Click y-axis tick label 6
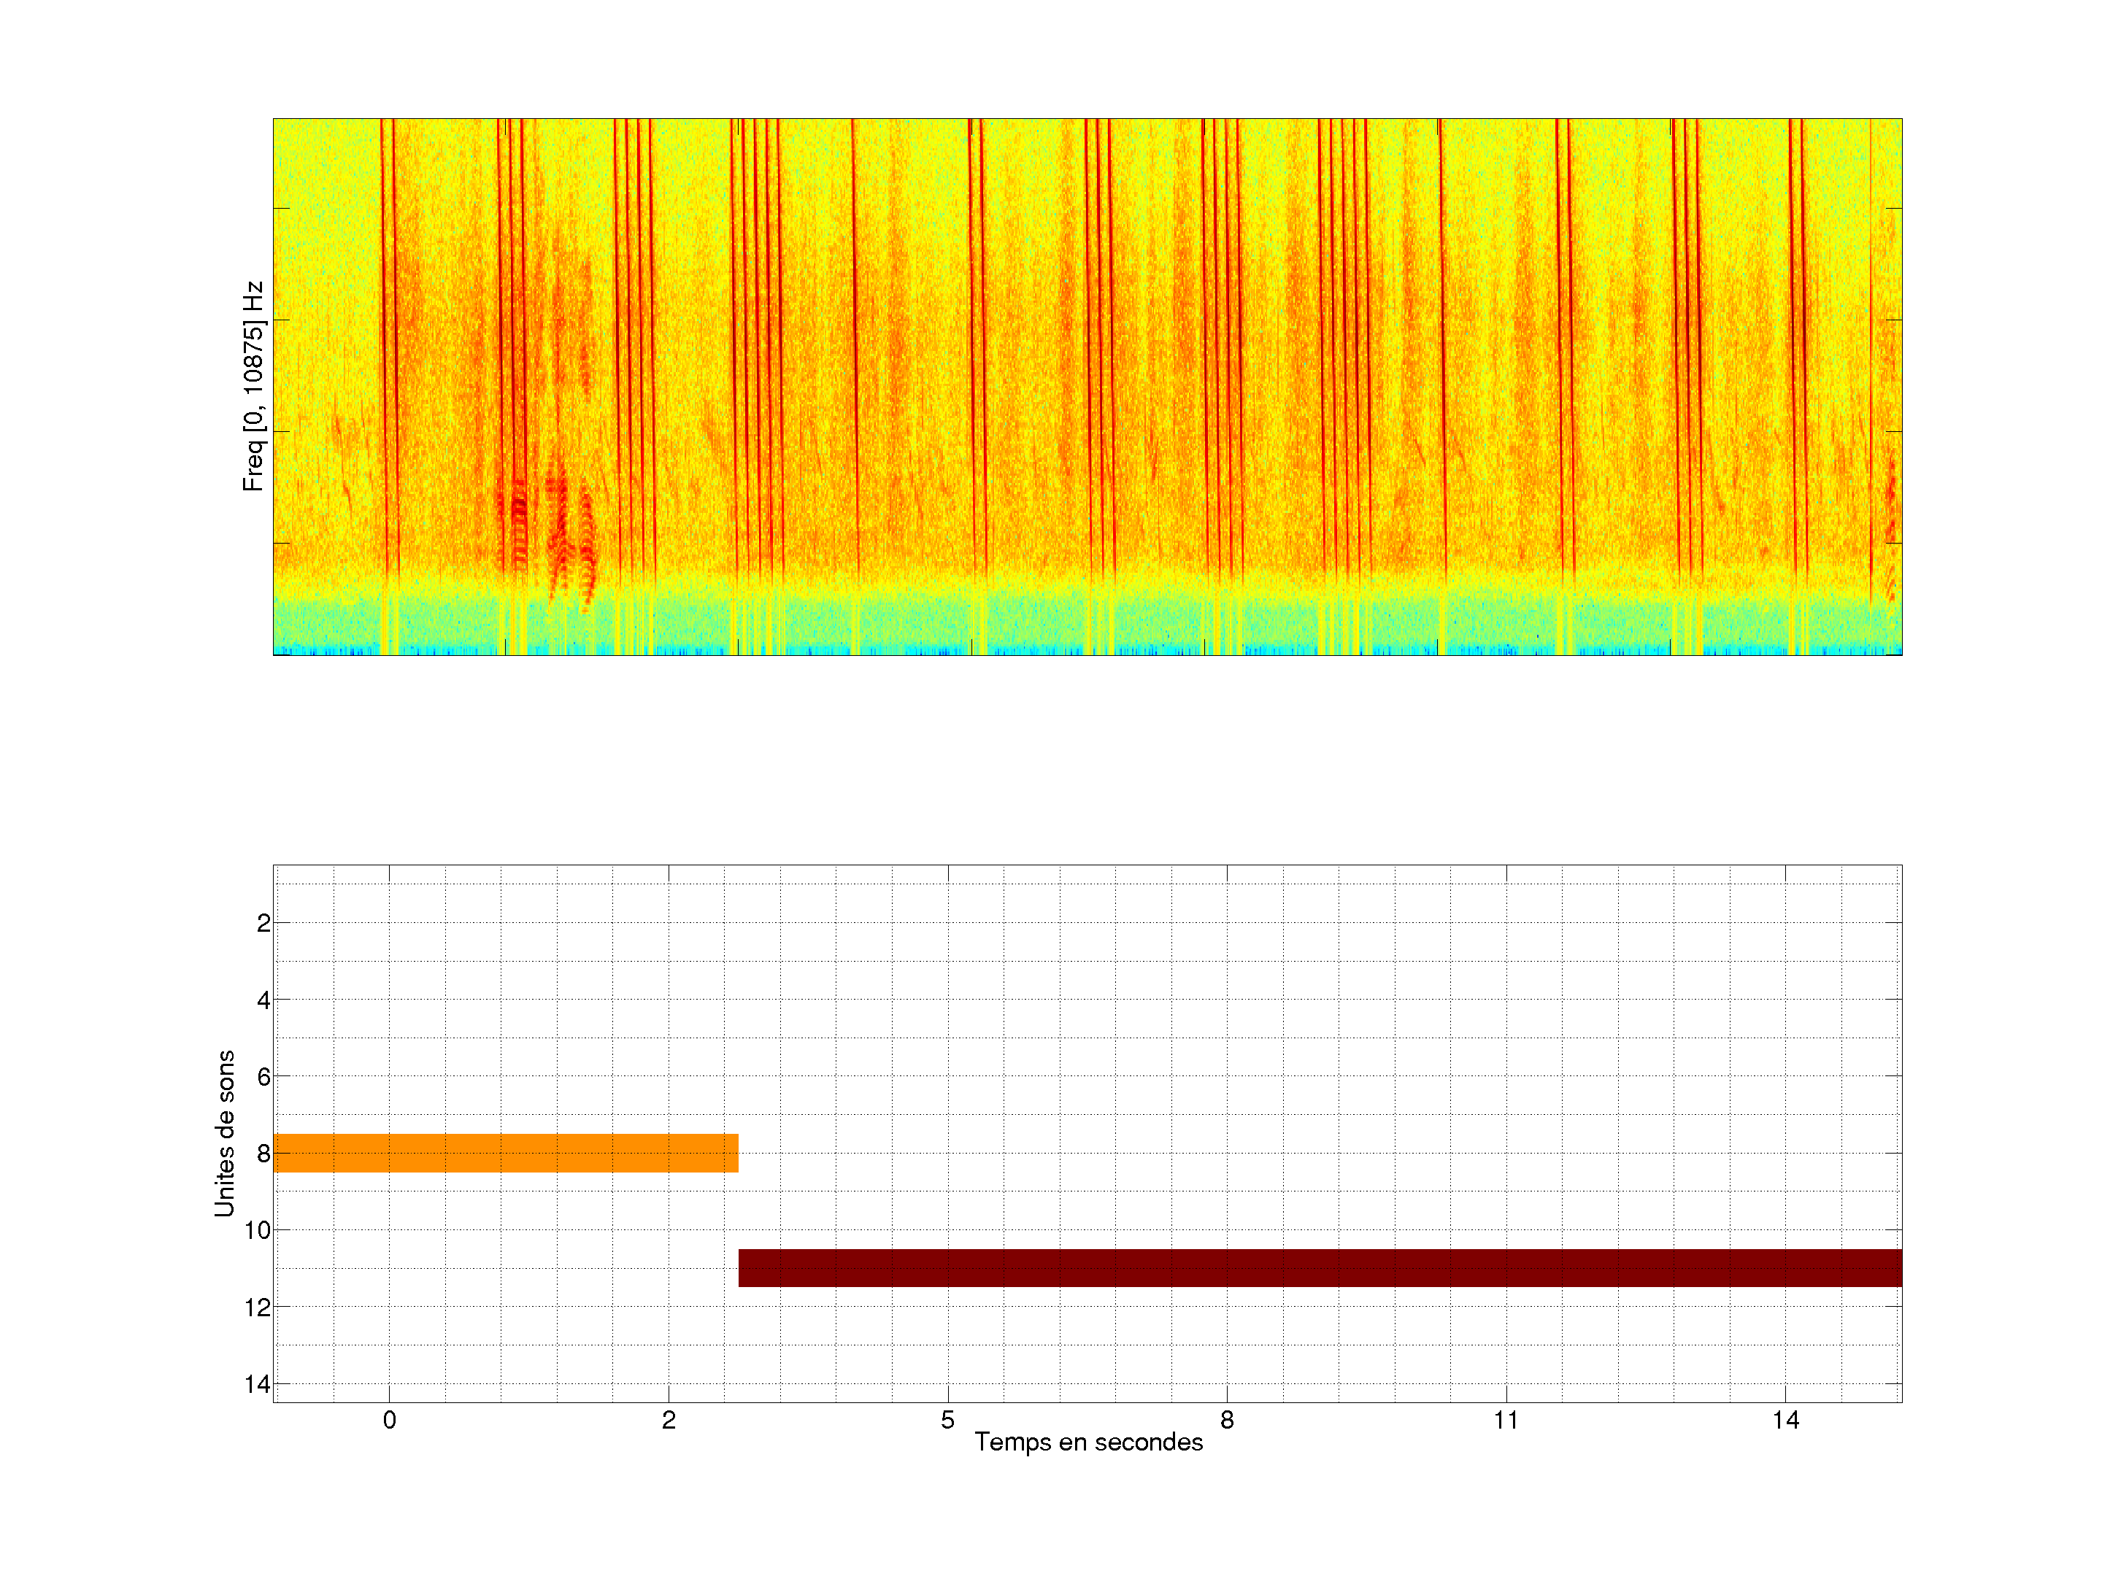The height and width of the screenshot is (1576, 2102). click(x=263, y=1077)
